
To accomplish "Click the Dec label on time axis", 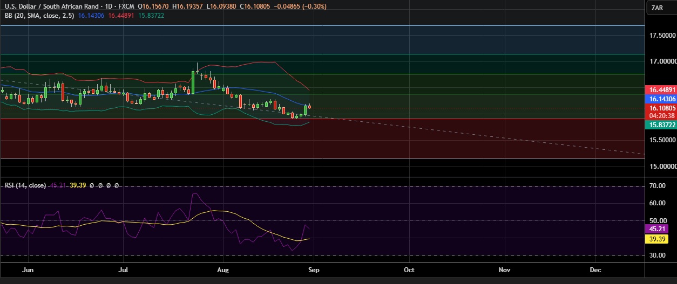I will 595,269.
